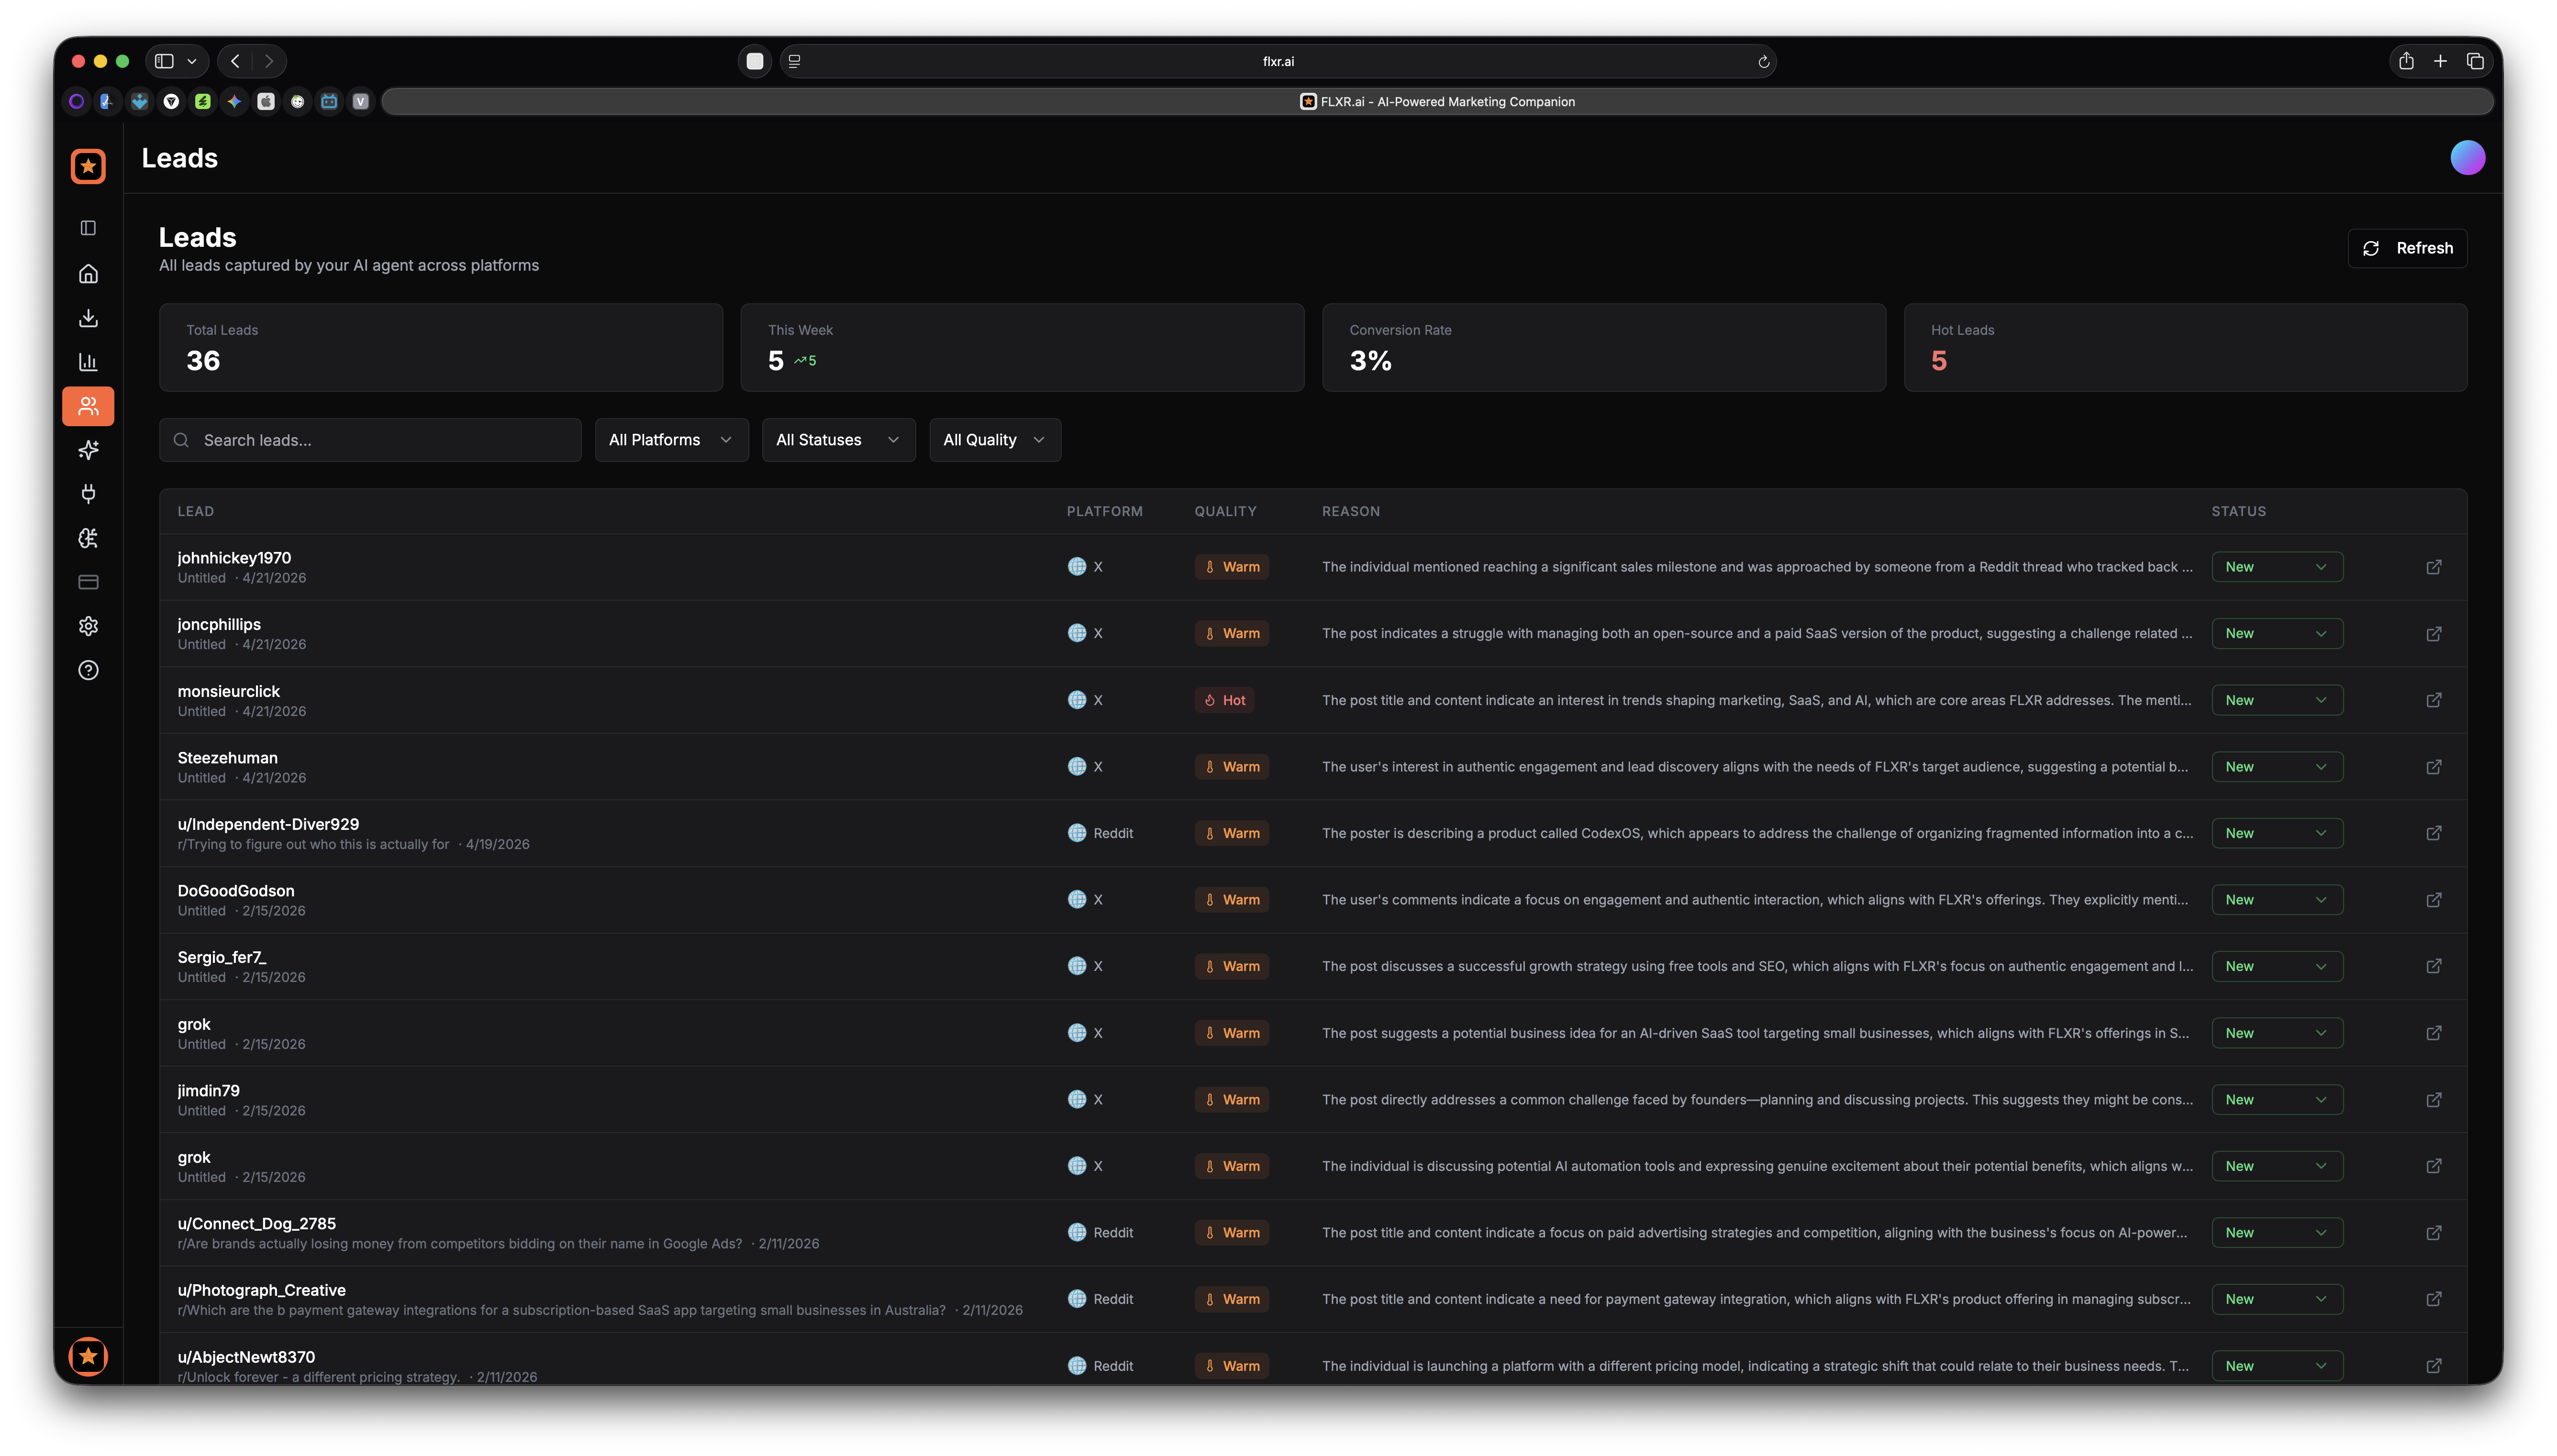Change status dropdown for Sergio_fer7_
Viewport: 2557px width, 1456px height.
point(2276,966)
